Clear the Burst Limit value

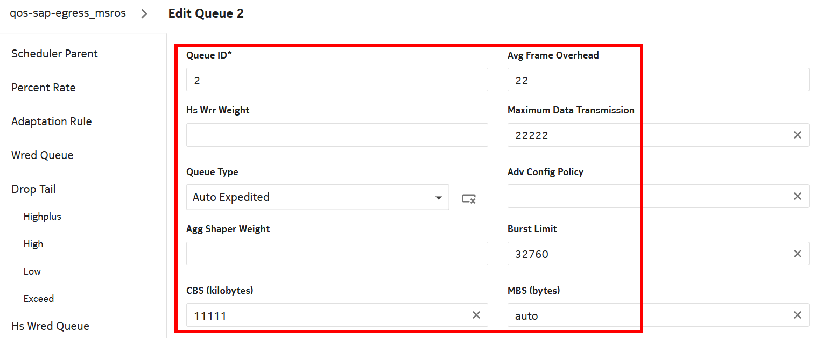pos(798,254)
